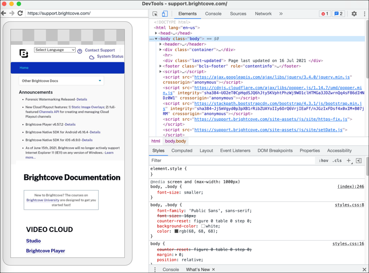
Task: Open DevTools settings gear
Action: (x=354, y=14)
